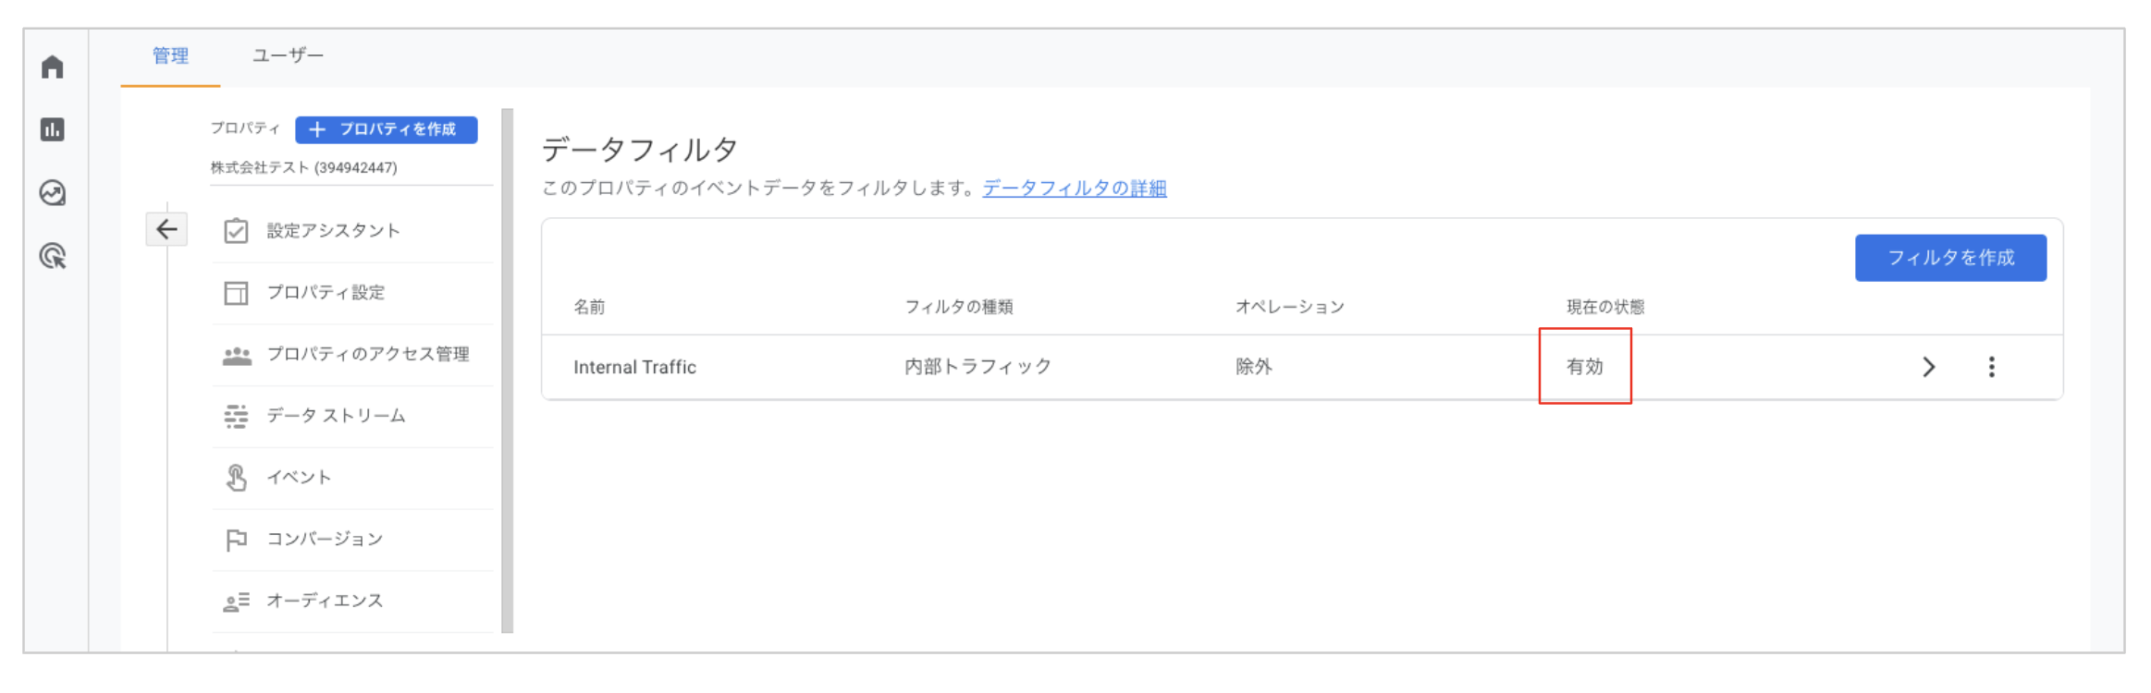Image resolution: width=2151 pixels, height=693 pixels.
Task: Switch to the ユーザー tab
Action: click(288, 55)
